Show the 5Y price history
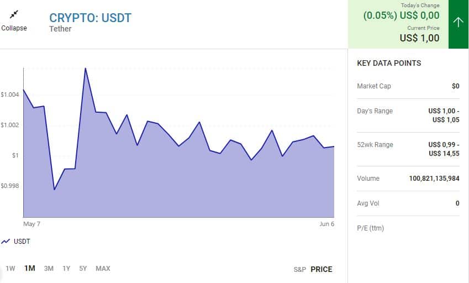The height and width of the screenshot is (283, 469). point(83,269)
